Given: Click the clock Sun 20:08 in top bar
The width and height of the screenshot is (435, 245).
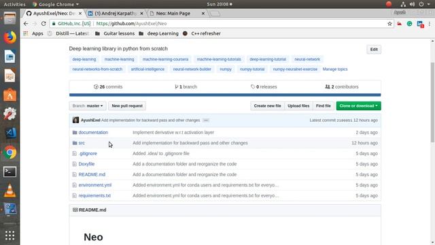Looking at the screenshot, I should tap(219, 4).
